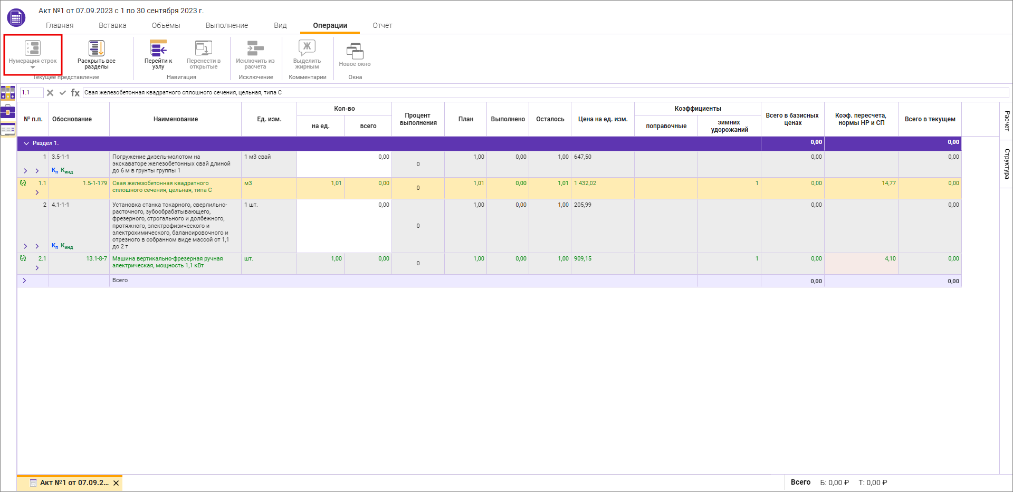Open the Row numbering (Нумерация строк) tool
Screen dimensions: 1013x492
33,54
